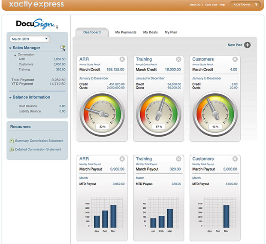Click the Feb bar in Training chart
This screenshot has height=244, width=266.
coord(161,222)
